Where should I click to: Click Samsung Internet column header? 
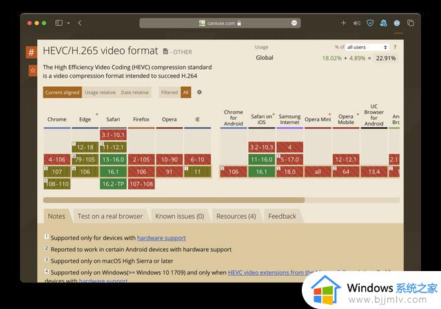[289, 119]
